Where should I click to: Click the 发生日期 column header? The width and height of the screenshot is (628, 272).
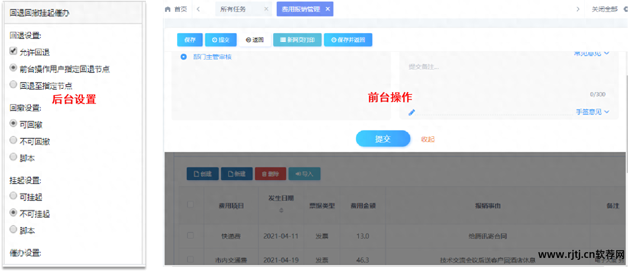coord(281,198)
